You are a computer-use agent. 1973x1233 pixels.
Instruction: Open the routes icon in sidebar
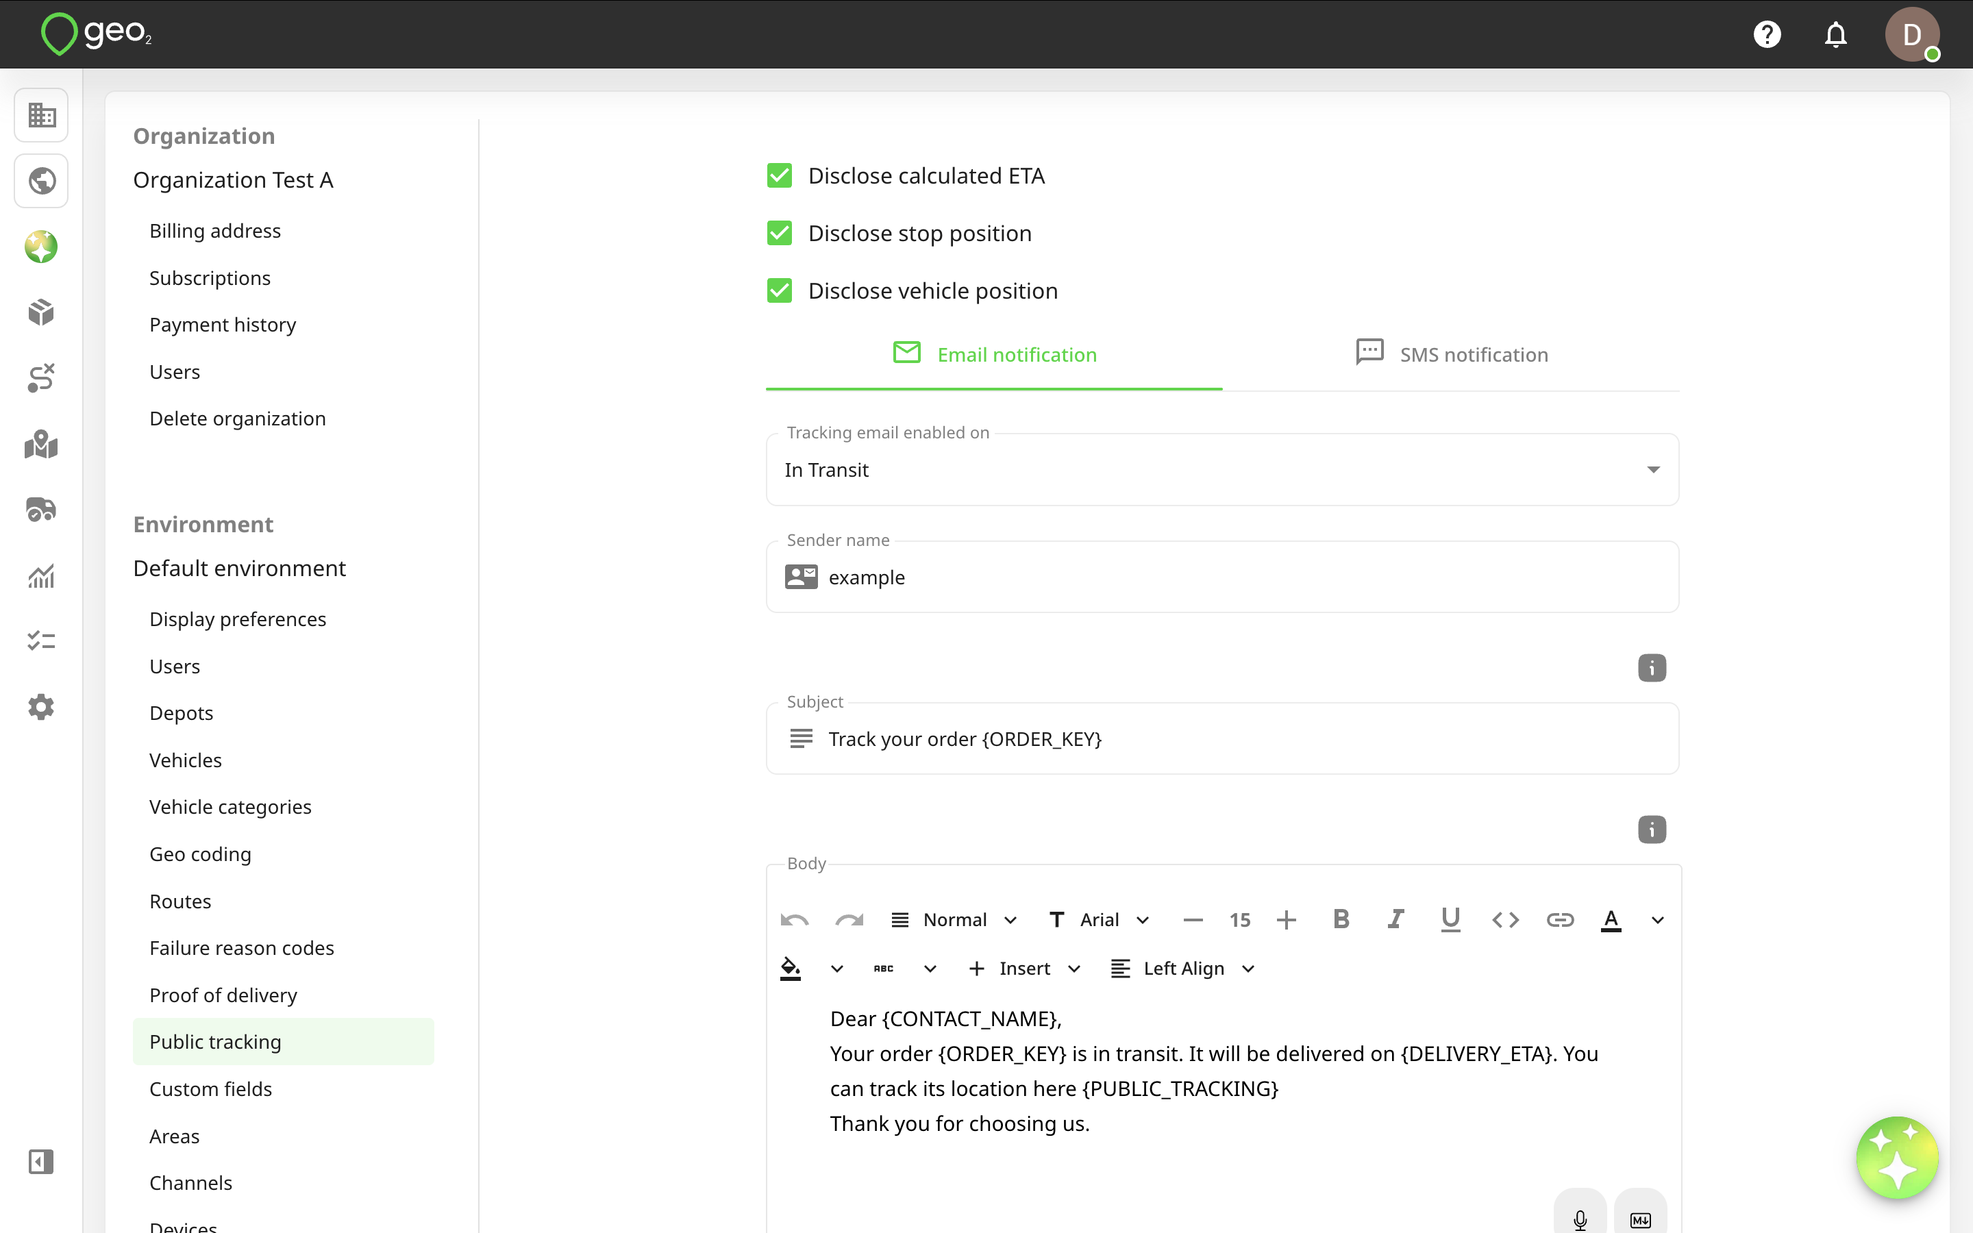tap(42, 378)
